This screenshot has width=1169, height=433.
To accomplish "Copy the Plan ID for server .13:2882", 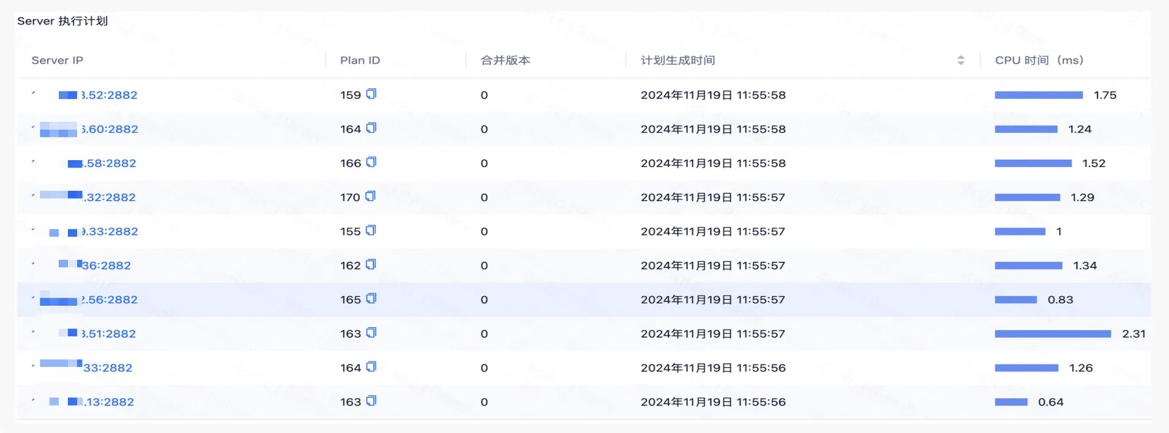I will 371,401.
